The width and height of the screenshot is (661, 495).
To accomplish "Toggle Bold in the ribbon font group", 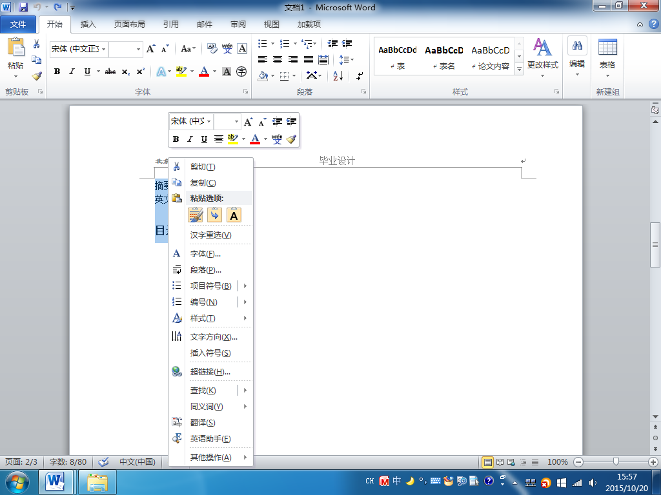I will click(57, 72).
